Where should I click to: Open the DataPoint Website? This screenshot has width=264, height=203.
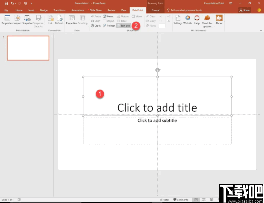(x=188, y=20)
